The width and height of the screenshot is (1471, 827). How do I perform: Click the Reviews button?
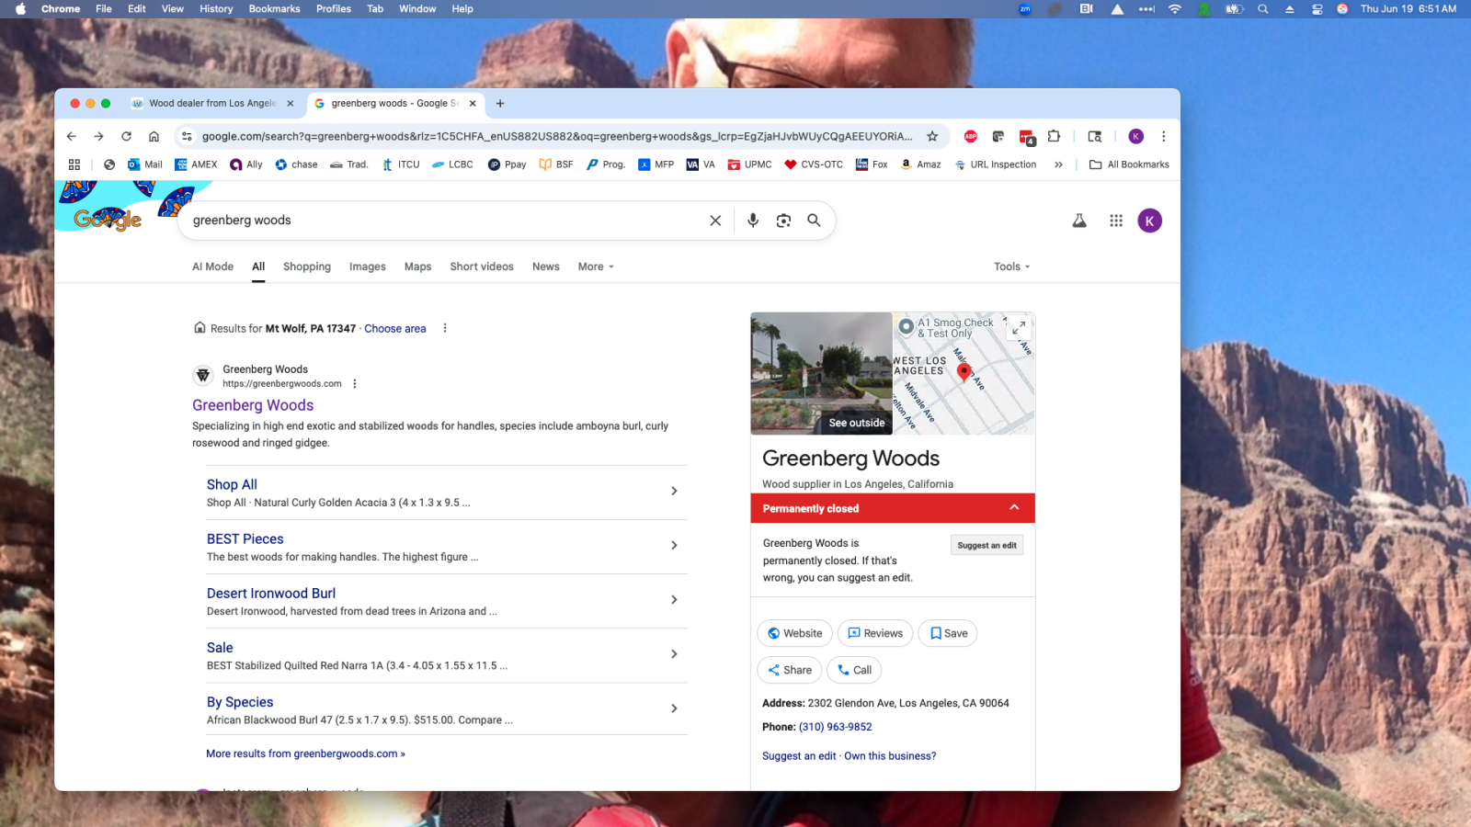[x=875, y=633]
